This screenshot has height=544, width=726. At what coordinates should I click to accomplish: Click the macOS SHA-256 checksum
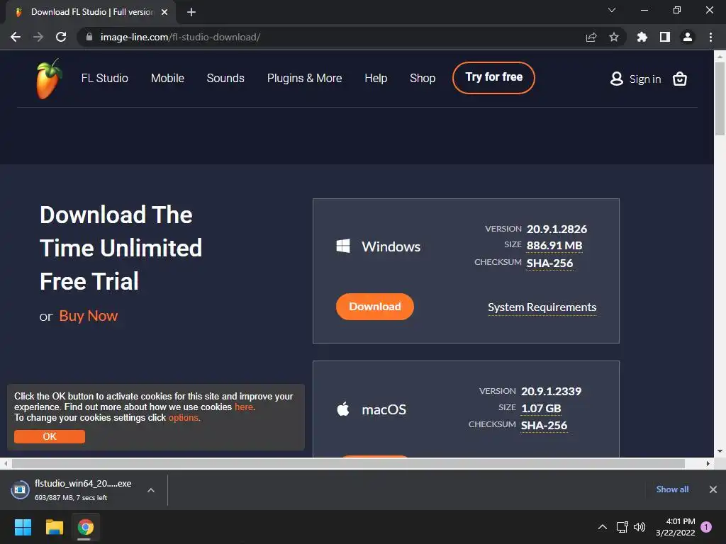coord(544,425)
